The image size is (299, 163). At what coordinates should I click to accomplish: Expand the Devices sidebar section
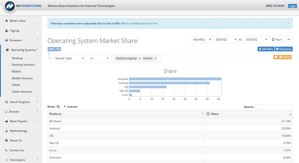pos(37,111)
